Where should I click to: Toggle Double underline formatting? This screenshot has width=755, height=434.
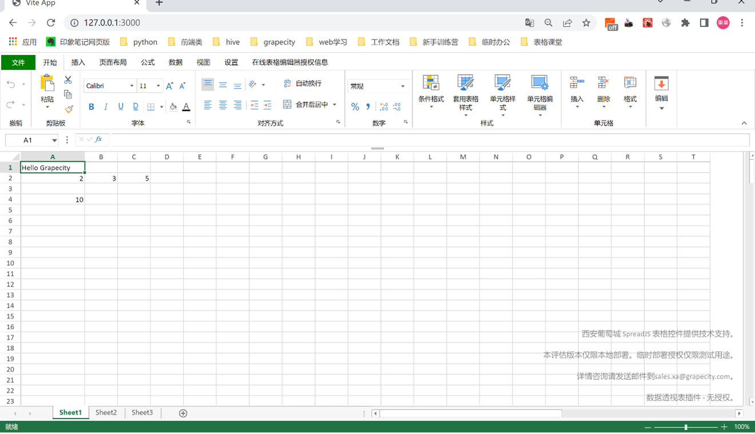136,106
